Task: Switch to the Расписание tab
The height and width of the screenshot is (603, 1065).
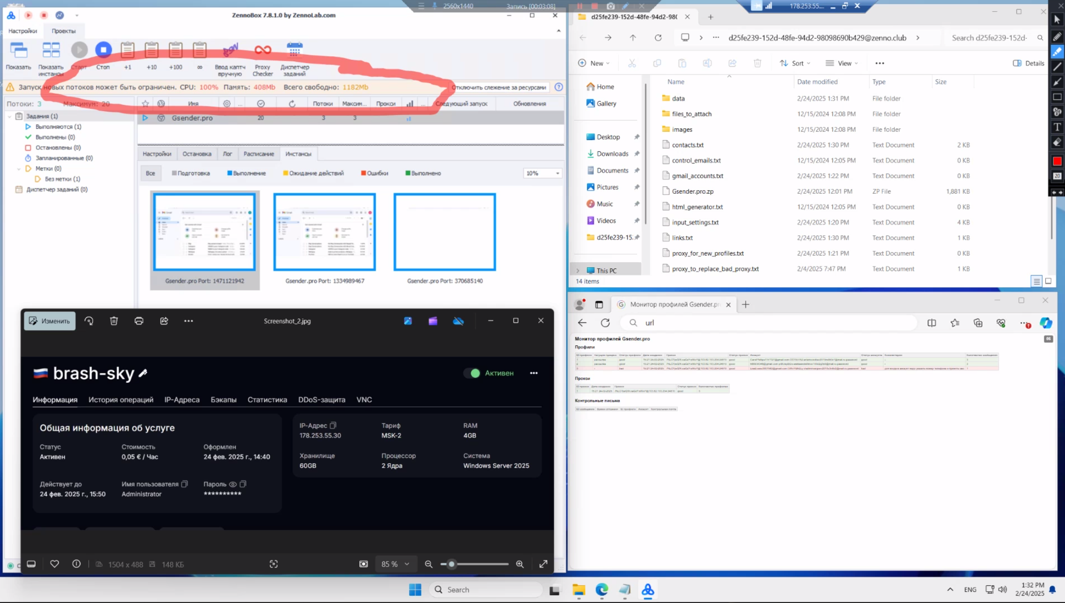Action: pos(259,154)
